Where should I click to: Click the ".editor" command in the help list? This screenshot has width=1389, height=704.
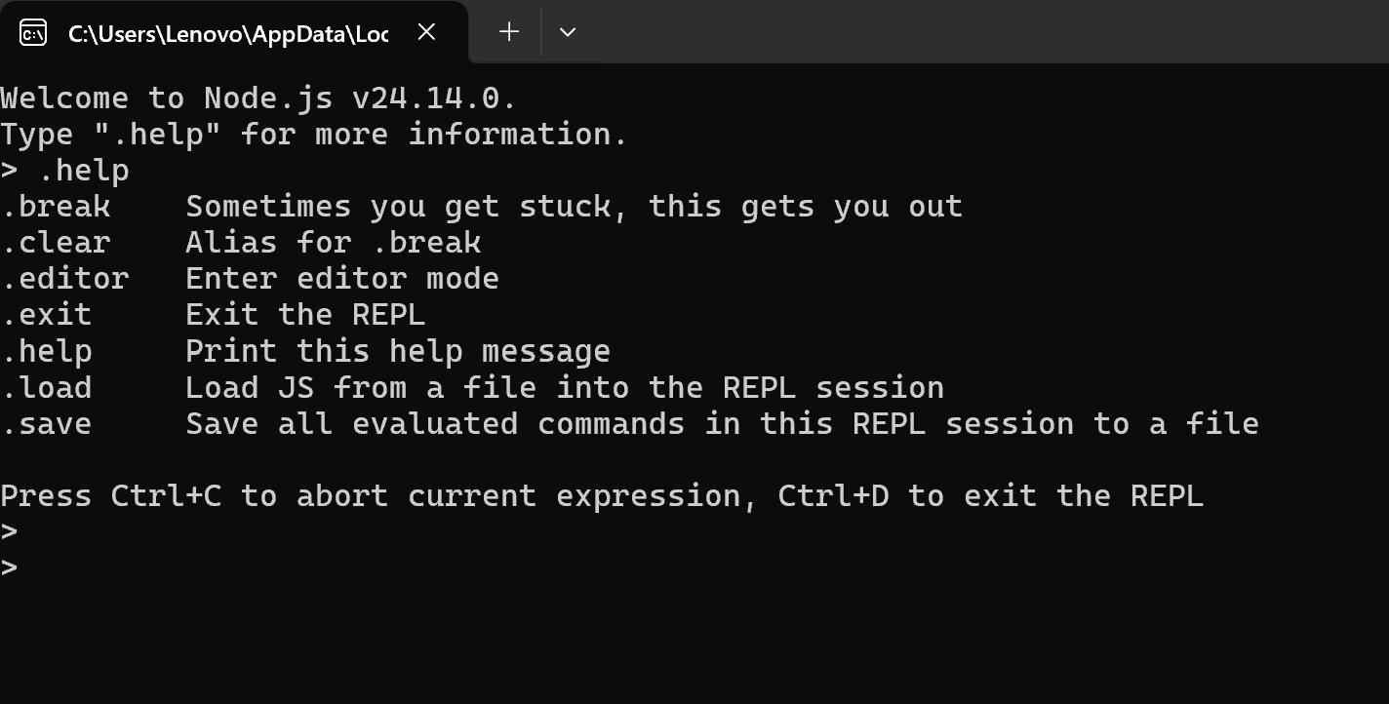tap(64, 279)
